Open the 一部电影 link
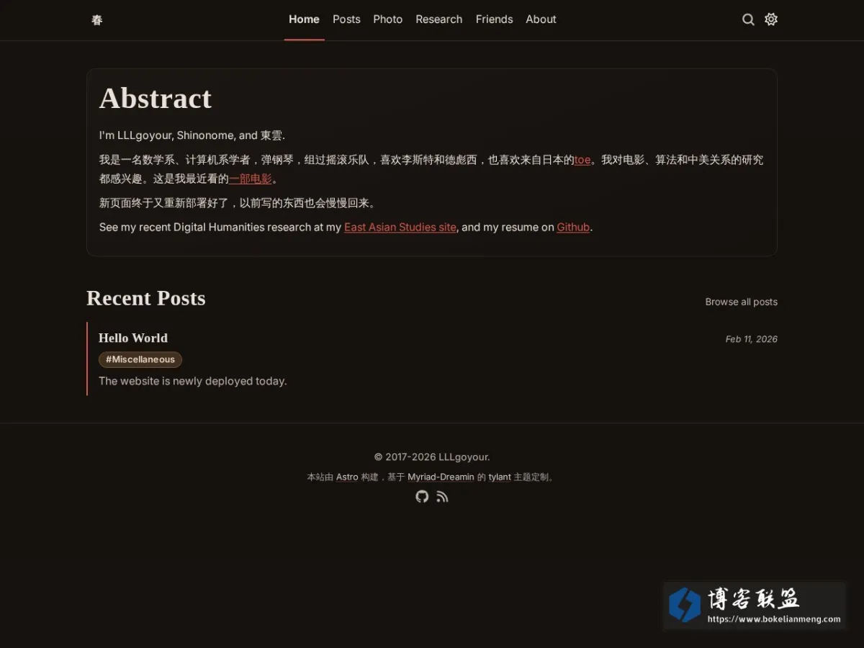Screen dimensions: 864x648 pyautogui.click(x=251, y=179)
